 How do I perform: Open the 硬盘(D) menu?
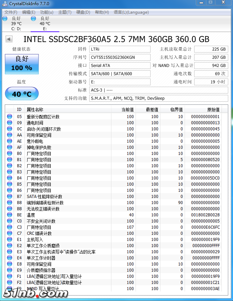click(x=83, y=12)
